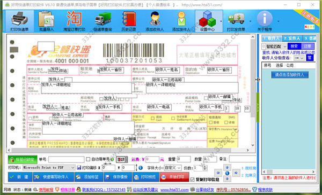
Task: Click the shield icon before 程序注册
Action: pos(57,190)
